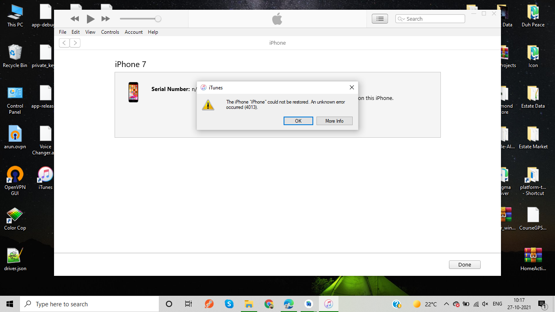The image size is (555, 312).
Task: Open the list view icon button
Action: tap(380, 19)
